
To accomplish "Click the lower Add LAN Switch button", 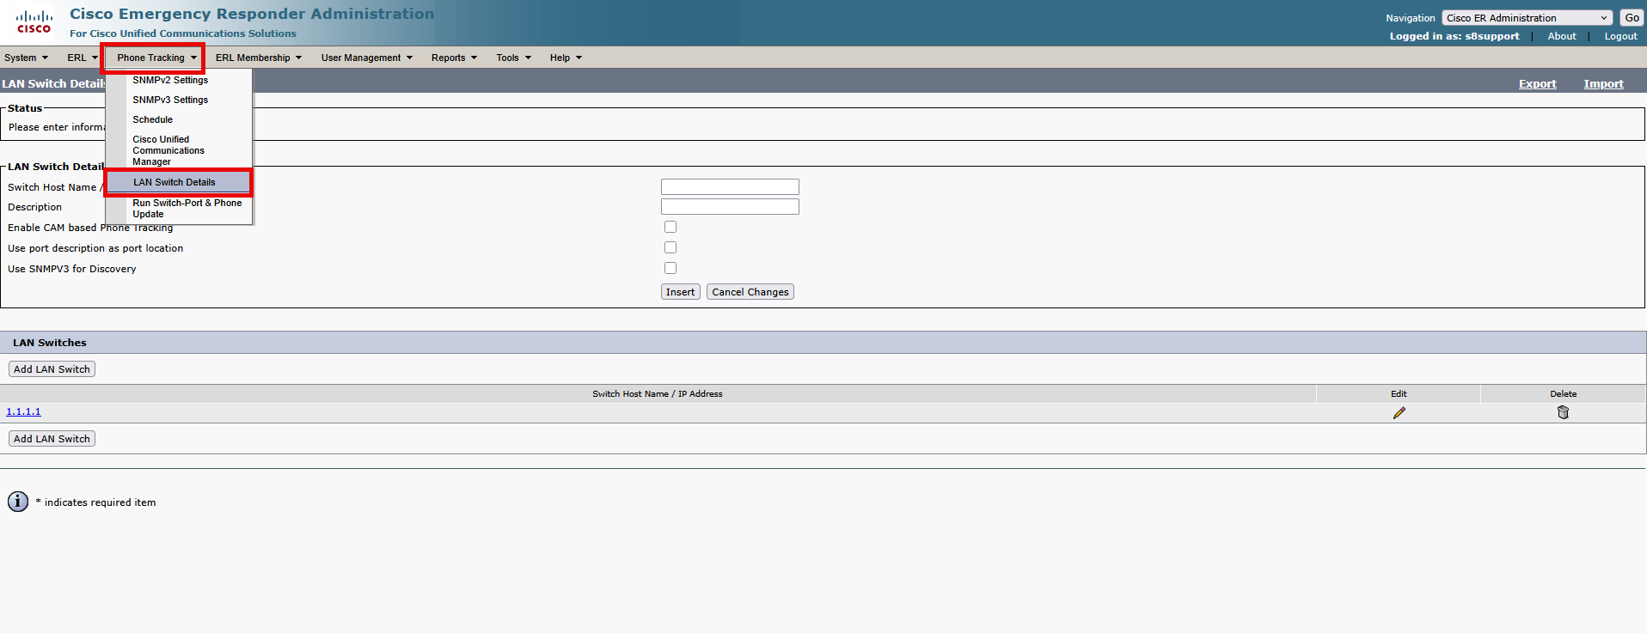I will point(52,439).
